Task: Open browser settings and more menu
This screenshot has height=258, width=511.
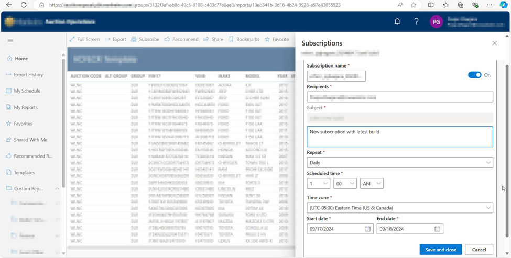Action: (490, 5)
